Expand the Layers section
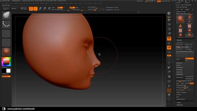Image resolution: width=197 pixels, height=111 pixels. (x=179, y=103)
